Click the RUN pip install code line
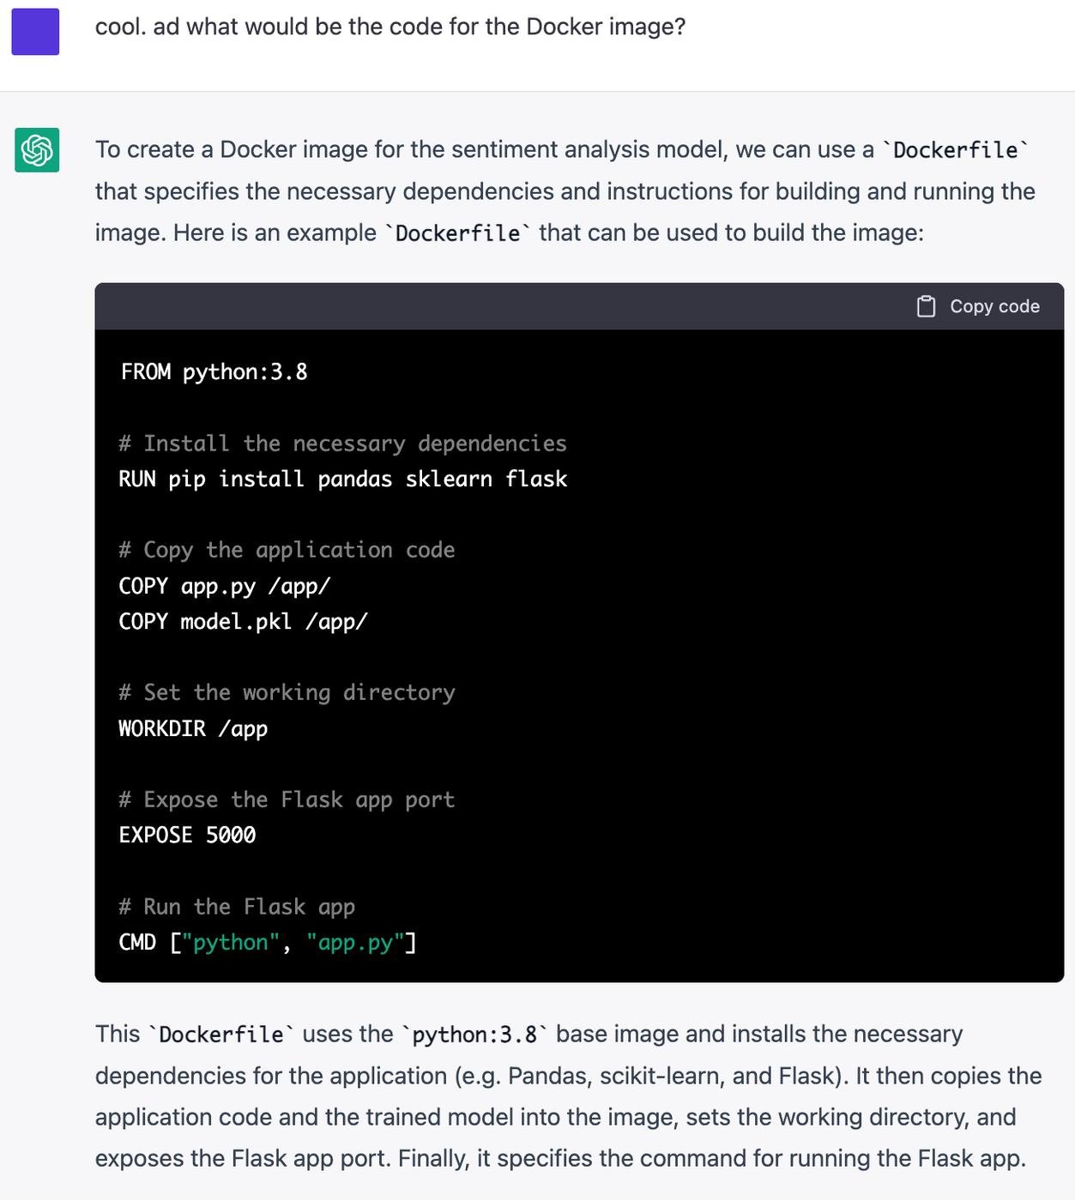Viewport: 1075px width, 1201px height. (343, 479)
